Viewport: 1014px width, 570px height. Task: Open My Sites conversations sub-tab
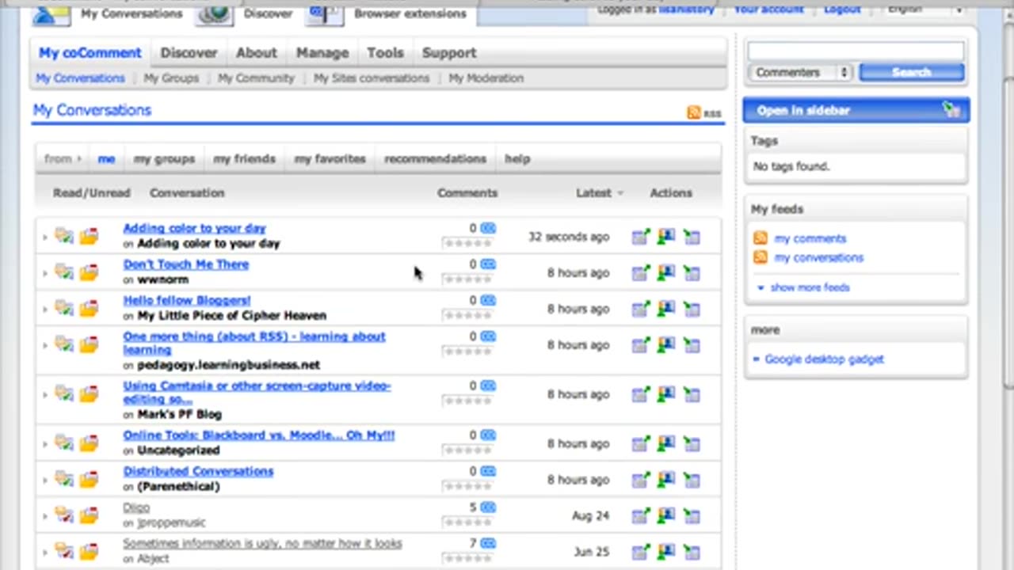click(372, 78)
